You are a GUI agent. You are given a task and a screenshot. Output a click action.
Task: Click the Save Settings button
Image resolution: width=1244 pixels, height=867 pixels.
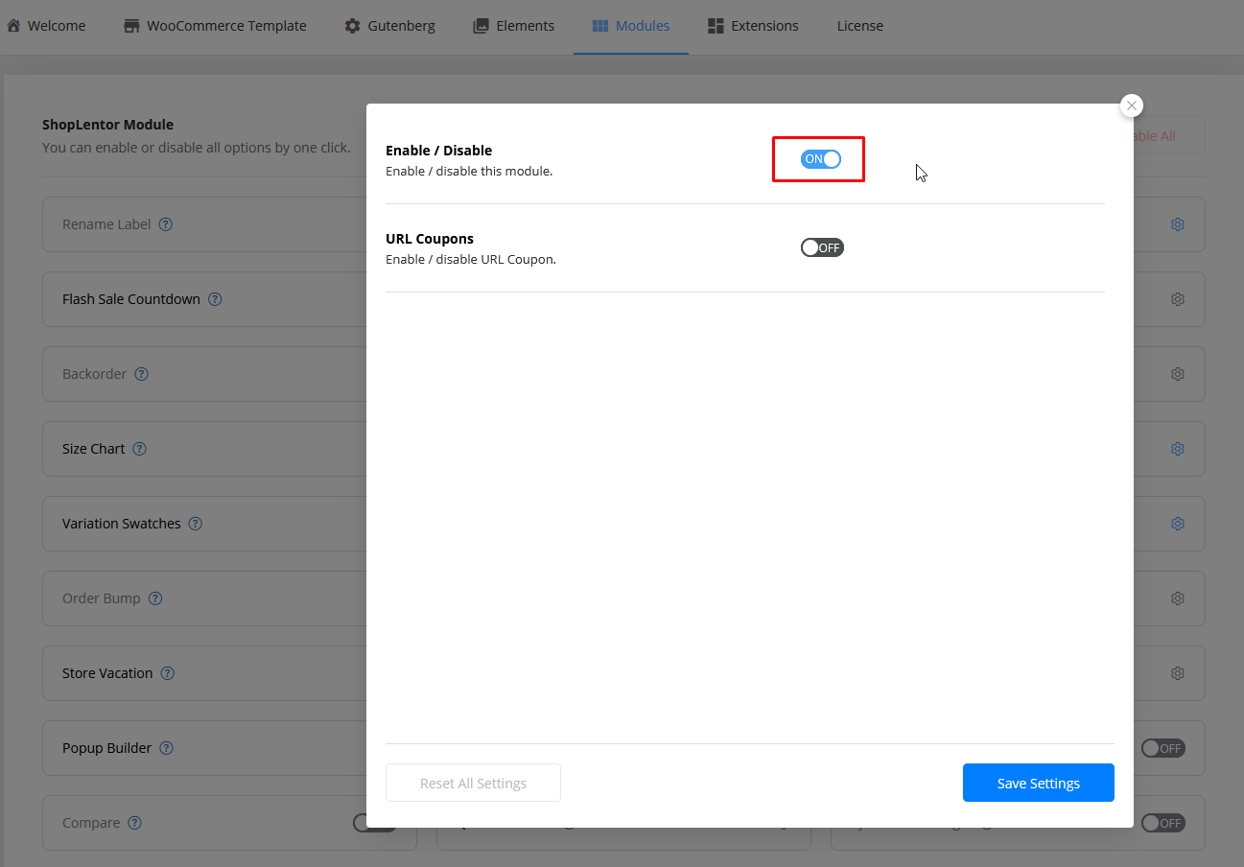coord(1038,783)
